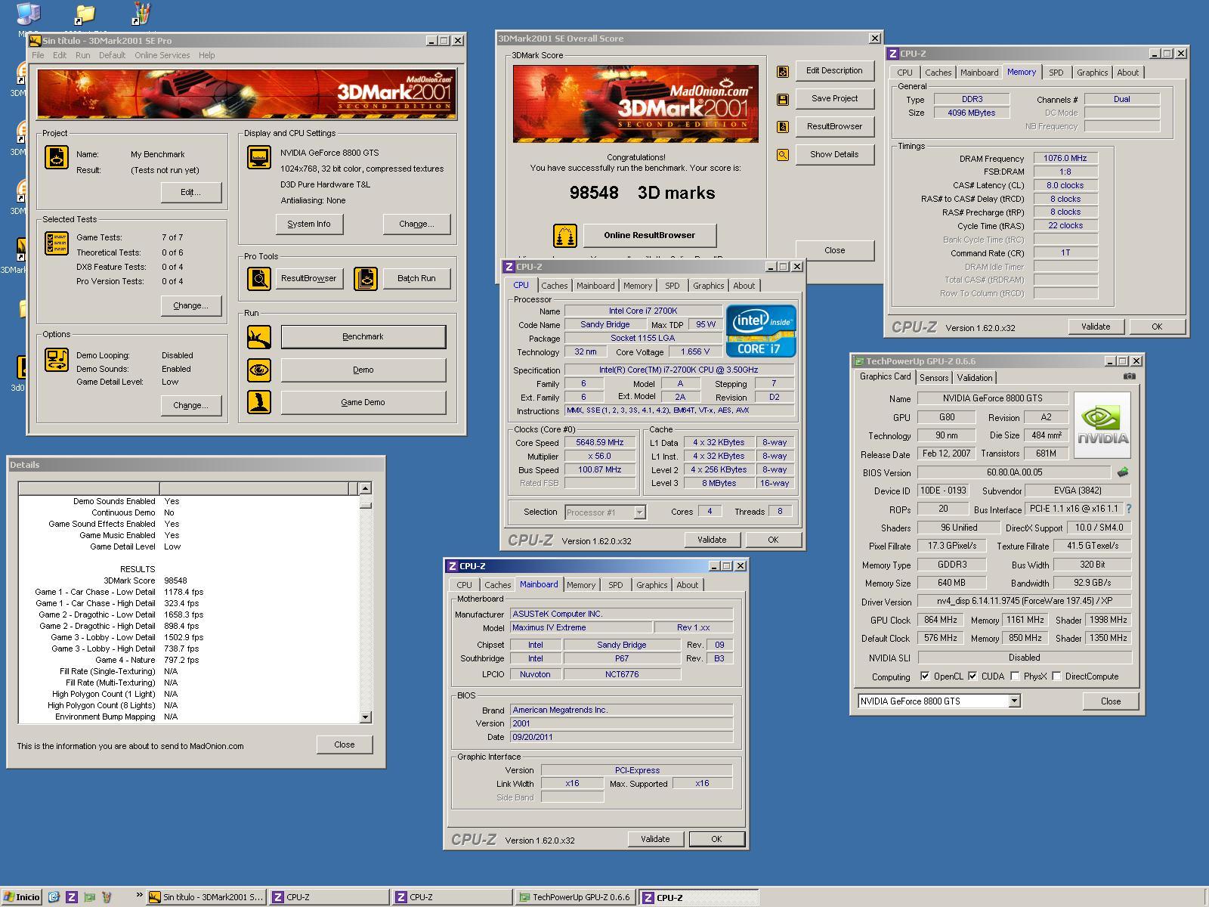Click the Selected Tests checklist icon
The height and width of the screenshot is (907, 1209).
click(57, 243)
